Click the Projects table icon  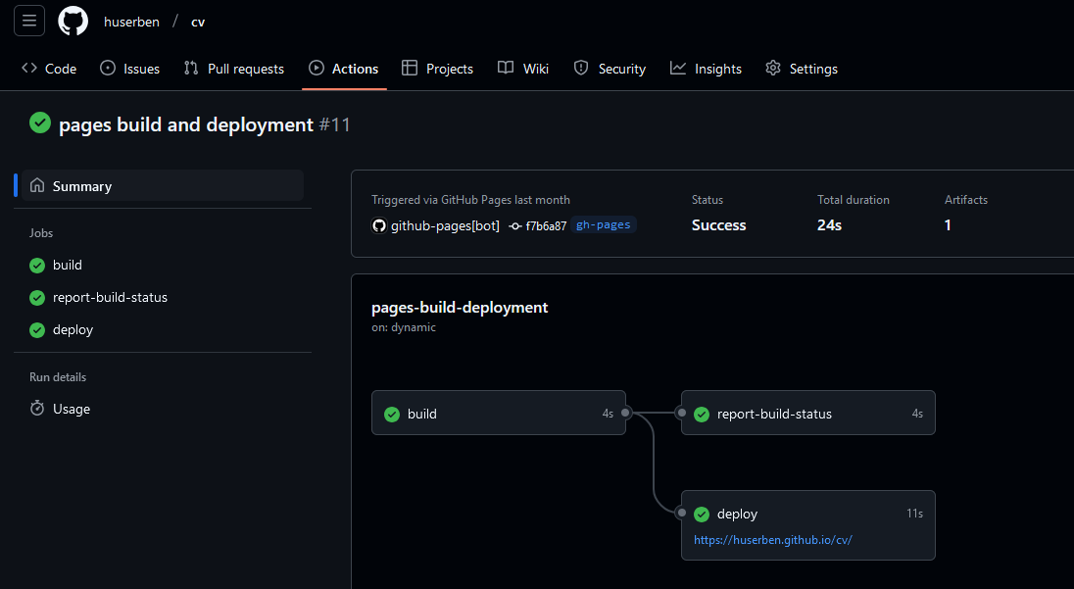pos(410,68)
